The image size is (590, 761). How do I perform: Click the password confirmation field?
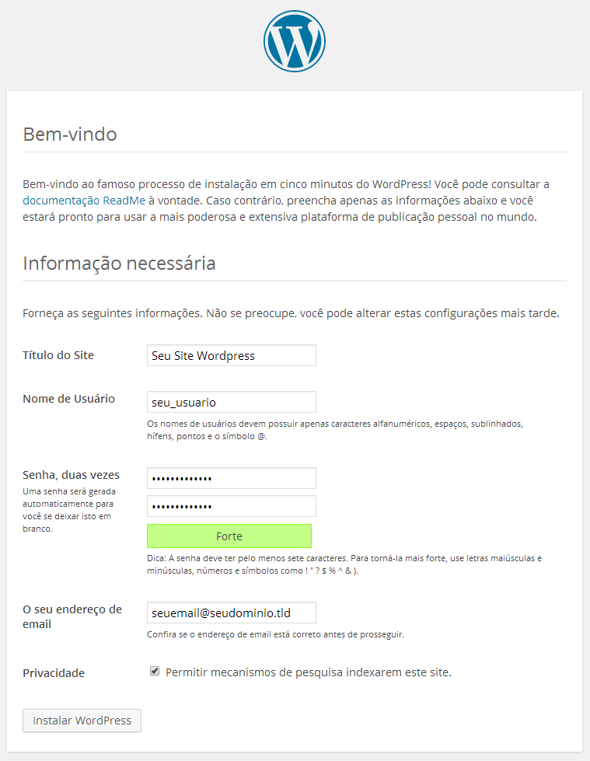click(x=232, y=506)
